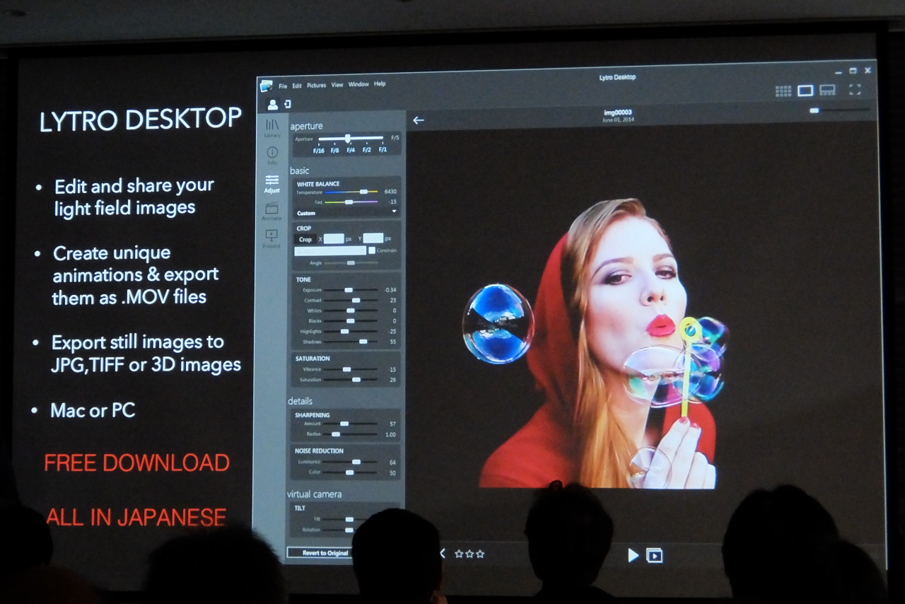Click the user account icon
905x604 pixels.
(272, 104)
